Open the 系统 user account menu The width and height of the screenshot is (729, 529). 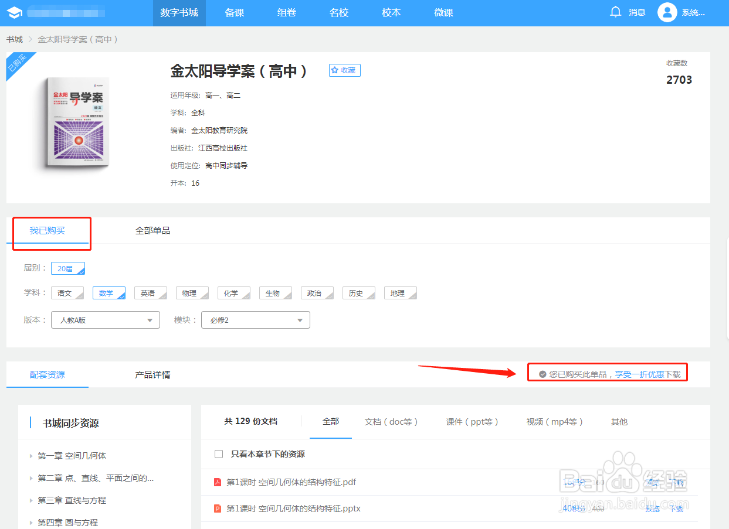click(x=693, y=13)
